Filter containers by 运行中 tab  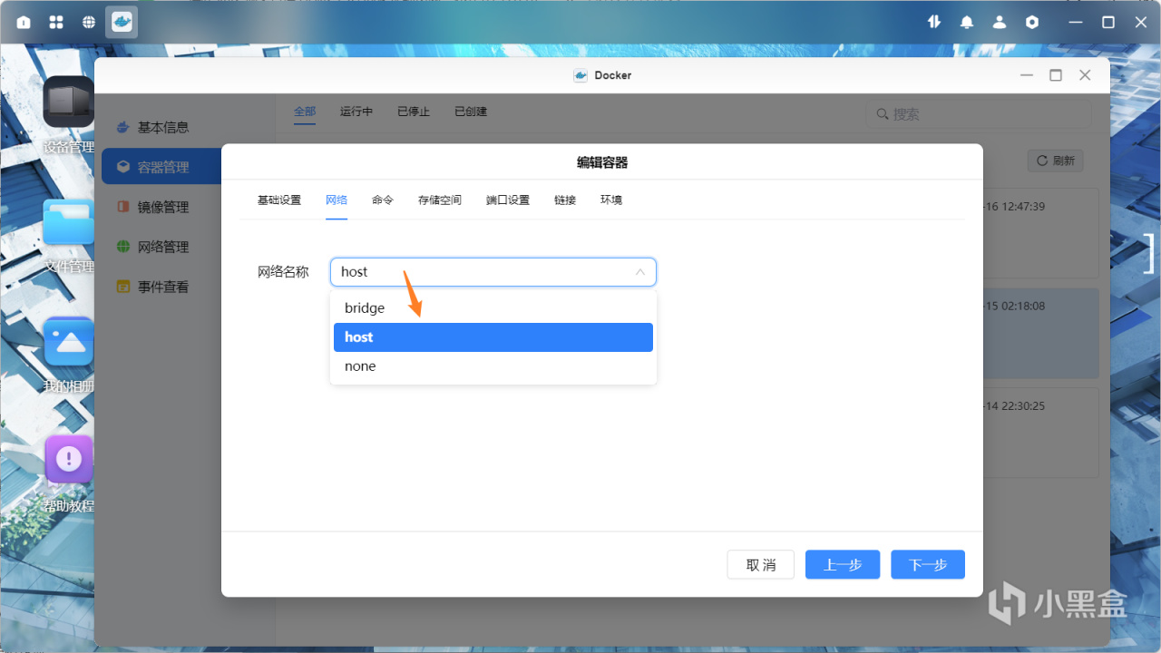click(356, 112)
